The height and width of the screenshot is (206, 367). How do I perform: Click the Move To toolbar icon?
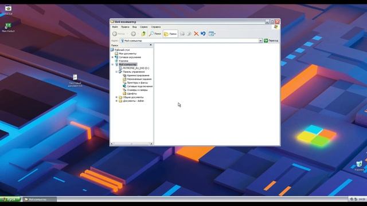coord(182,34)
